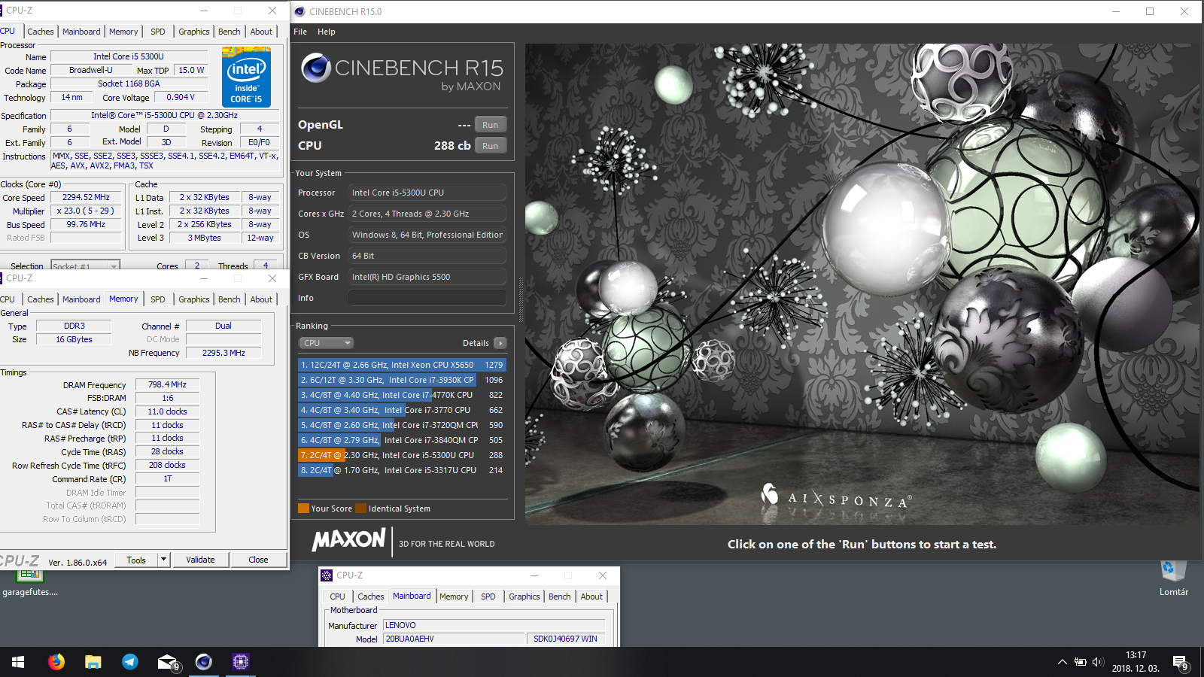Run the OpenGL benchmark test
The image size is (1204, 677).
coord(490,125)
